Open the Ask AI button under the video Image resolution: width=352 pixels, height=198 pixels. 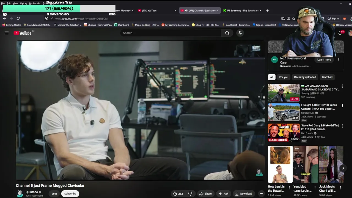click(223, 194)
